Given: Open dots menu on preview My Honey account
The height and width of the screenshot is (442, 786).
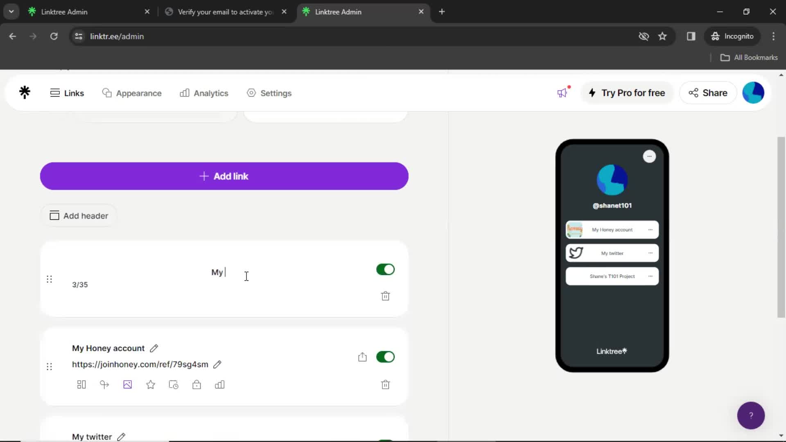Looking at the screenshot, I should point(650,230).
